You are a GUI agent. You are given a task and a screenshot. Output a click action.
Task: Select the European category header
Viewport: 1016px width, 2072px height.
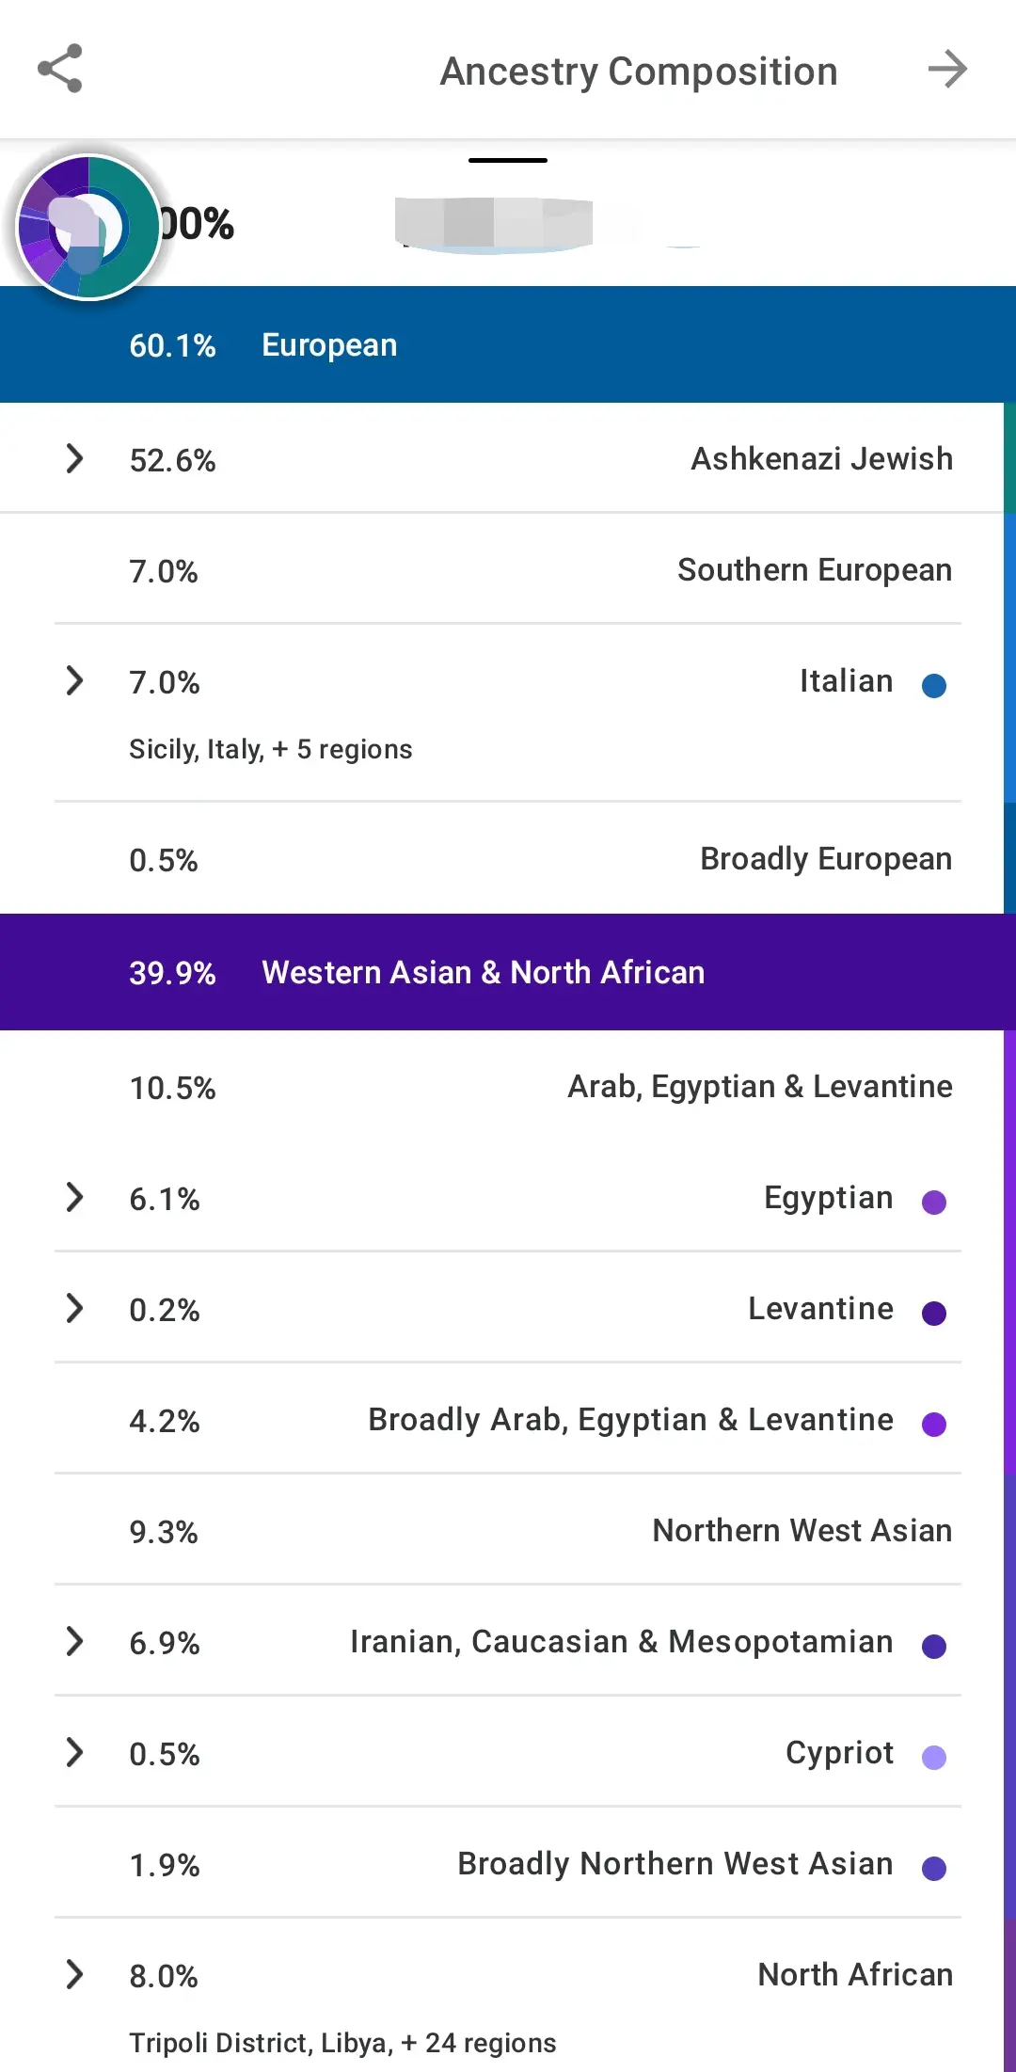(508, 345)
